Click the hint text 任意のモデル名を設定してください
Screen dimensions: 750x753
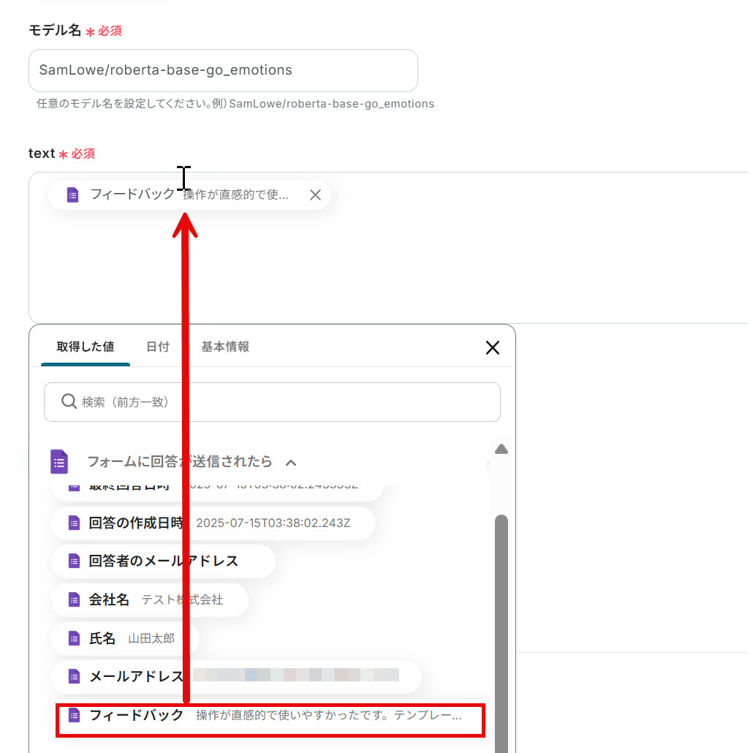point(235,104)
